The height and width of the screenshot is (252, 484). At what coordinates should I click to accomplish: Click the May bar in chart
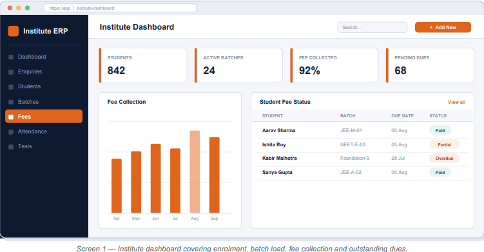click(136, 182)
